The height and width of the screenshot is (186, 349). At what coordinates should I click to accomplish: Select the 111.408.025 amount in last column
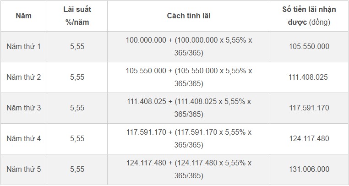309,77
